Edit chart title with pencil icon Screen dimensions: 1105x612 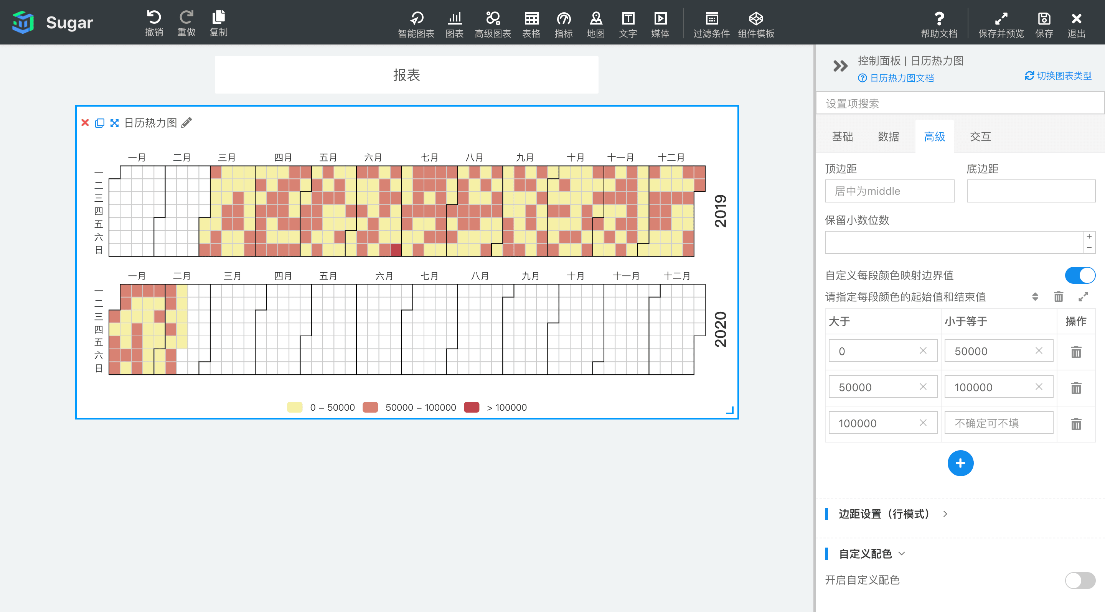tap(186, 123)
